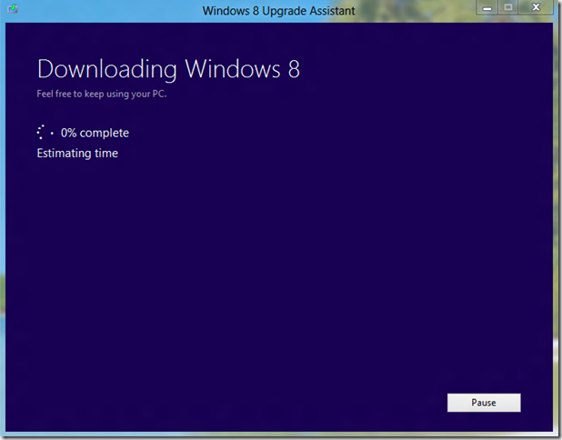Screen dimensions: 562x440
Task: Click empty title bar between title and minimize
Action: (418, 10)
